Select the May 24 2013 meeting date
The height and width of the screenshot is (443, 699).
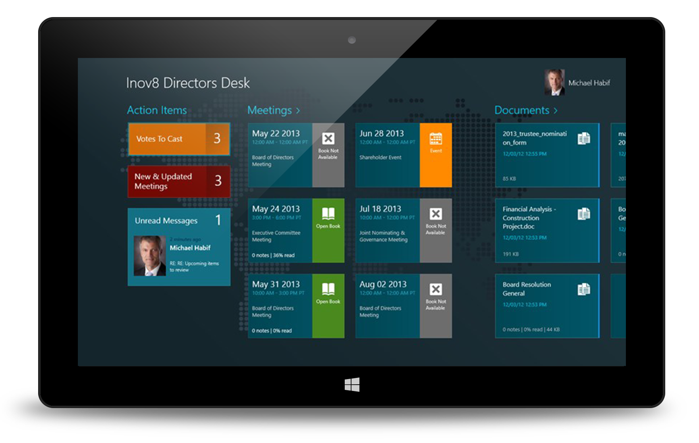[276, 209]
